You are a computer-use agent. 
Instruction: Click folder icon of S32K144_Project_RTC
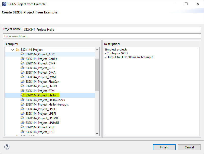(22, 132)
